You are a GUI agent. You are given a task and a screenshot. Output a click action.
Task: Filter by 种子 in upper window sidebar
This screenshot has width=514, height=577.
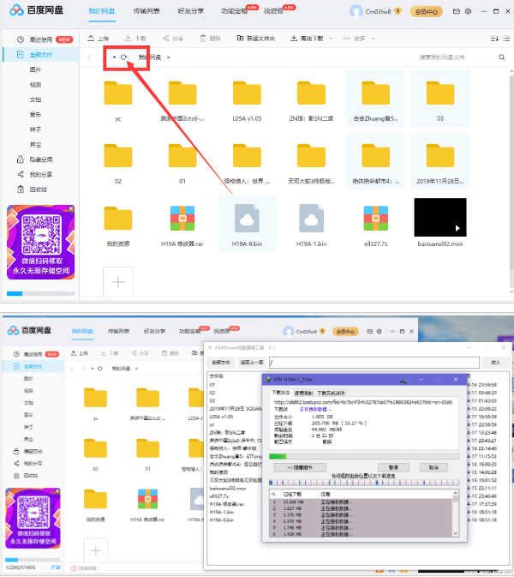tap(35, 129)
